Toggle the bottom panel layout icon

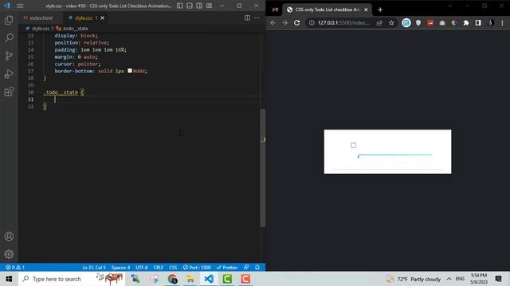(x=190, y=6)
